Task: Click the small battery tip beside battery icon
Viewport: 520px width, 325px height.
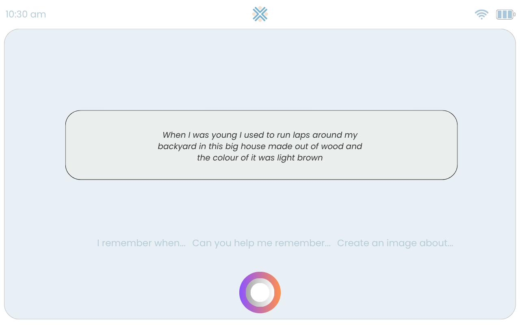Action: click(x=514, y=15)
